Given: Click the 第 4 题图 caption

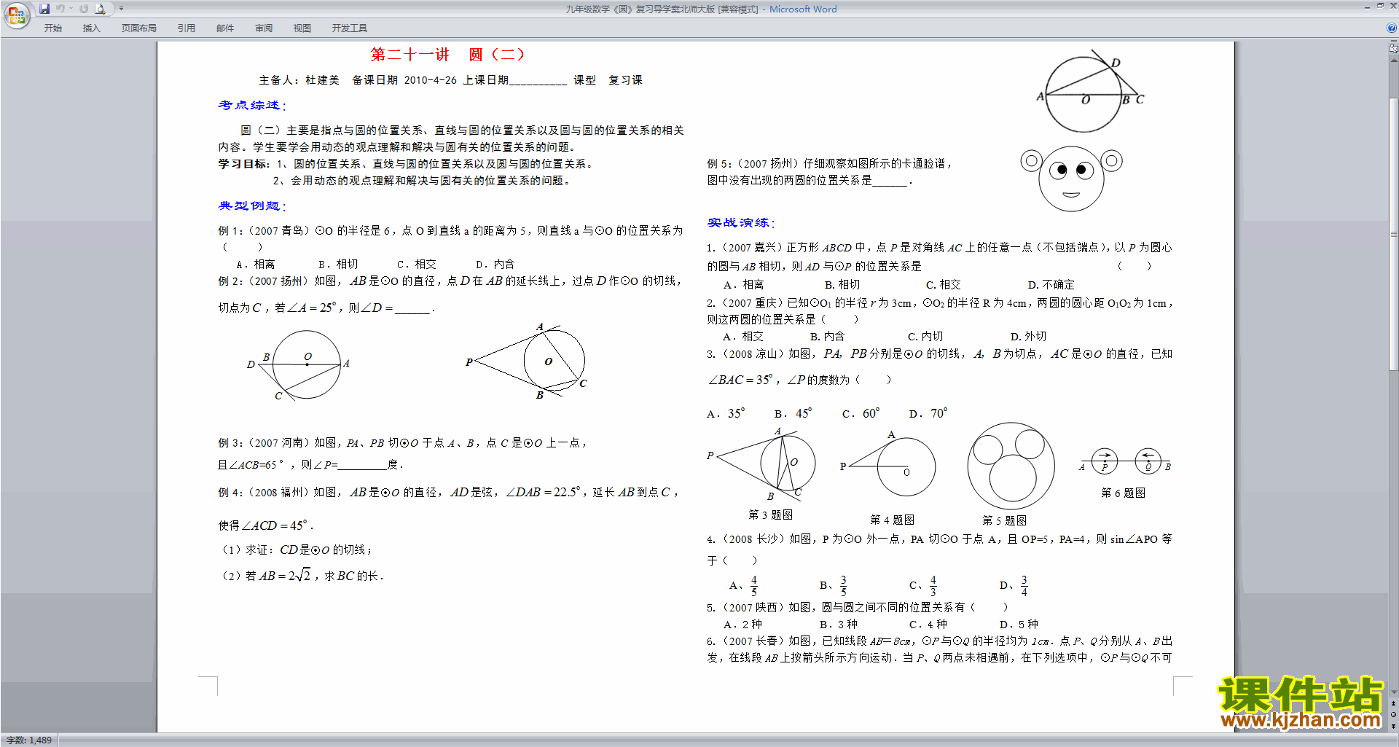Looking at the screenshot, I should click(892, 520).
